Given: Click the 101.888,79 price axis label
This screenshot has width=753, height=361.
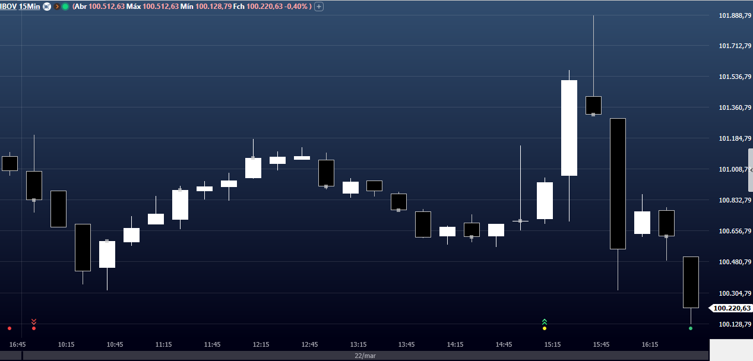Looking at the screenshot, I should coord(735,15).
